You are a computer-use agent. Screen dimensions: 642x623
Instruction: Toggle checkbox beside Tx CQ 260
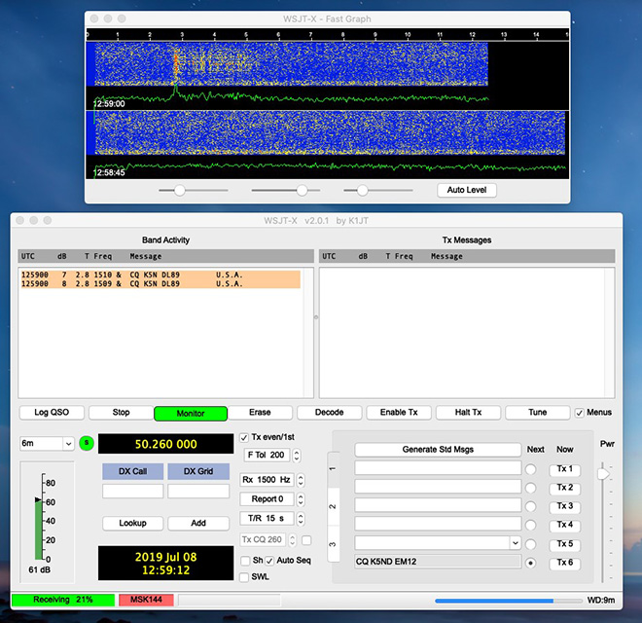coord(306,540)
